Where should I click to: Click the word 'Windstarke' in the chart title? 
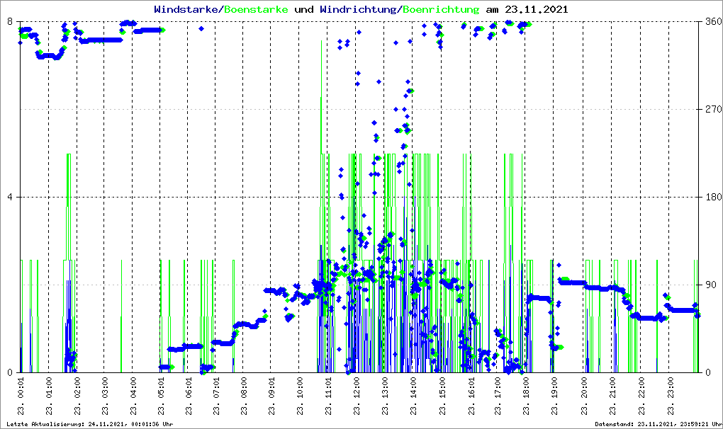[x=186, y=9]
